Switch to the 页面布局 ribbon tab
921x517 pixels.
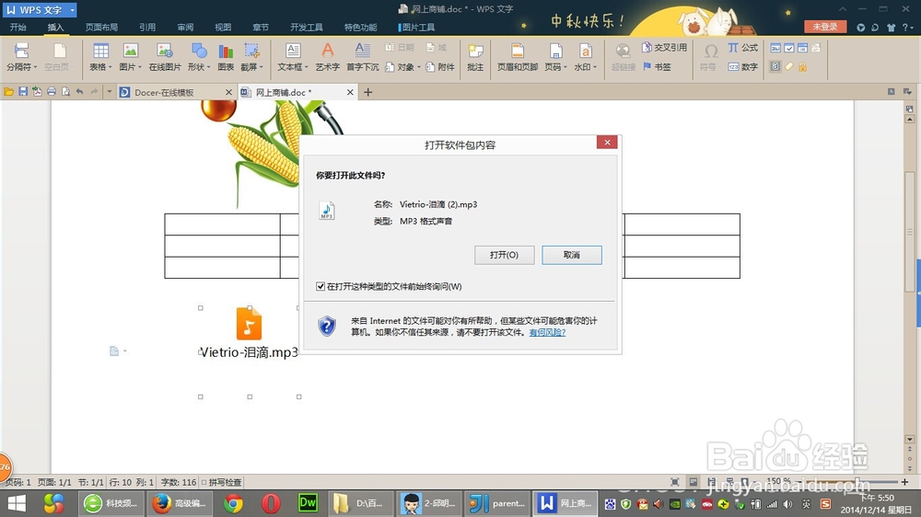pos(101,27)
